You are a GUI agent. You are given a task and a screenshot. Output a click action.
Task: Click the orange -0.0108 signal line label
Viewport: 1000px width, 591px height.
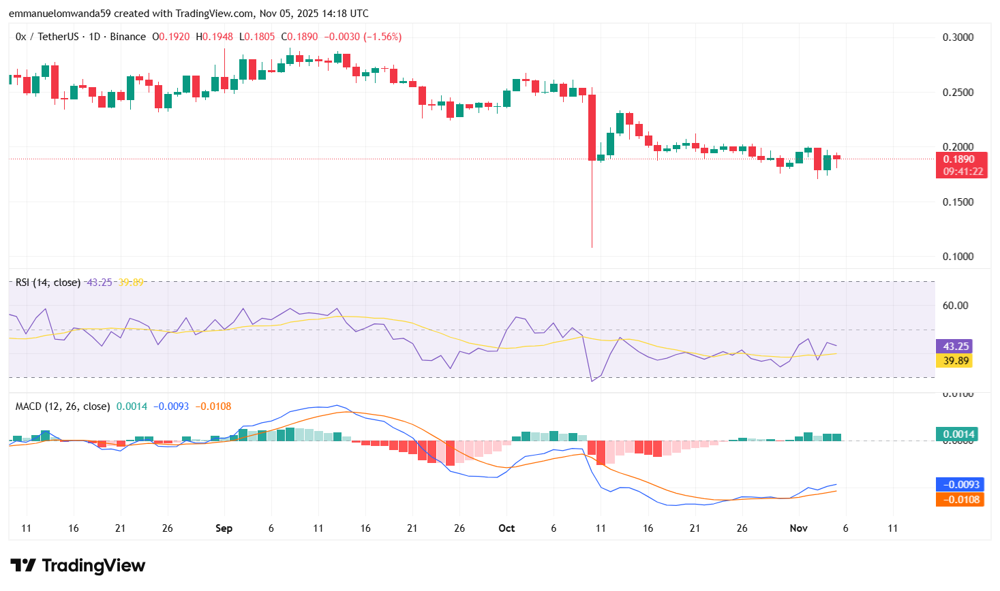(x=959, y=500)
